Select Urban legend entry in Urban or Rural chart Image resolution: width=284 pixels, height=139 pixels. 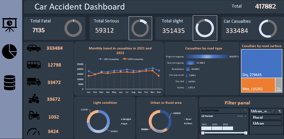click(x=188, y=124)
